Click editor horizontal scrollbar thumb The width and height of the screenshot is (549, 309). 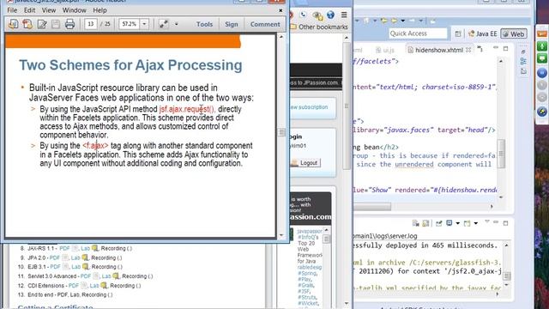(371, 207)
